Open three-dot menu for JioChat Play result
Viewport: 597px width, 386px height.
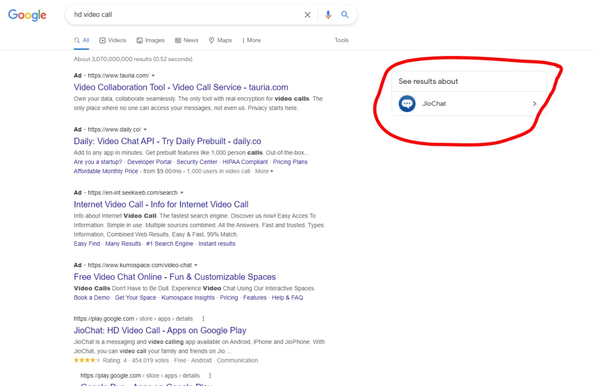[x=203, y=319]
